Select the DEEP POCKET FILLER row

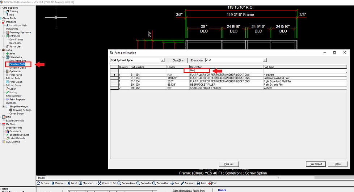[228, 85]
